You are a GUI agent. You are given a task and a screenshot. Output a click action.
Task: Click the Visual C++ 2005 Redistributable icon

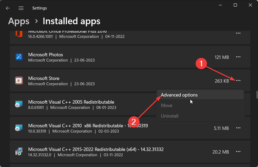point(19,104)
